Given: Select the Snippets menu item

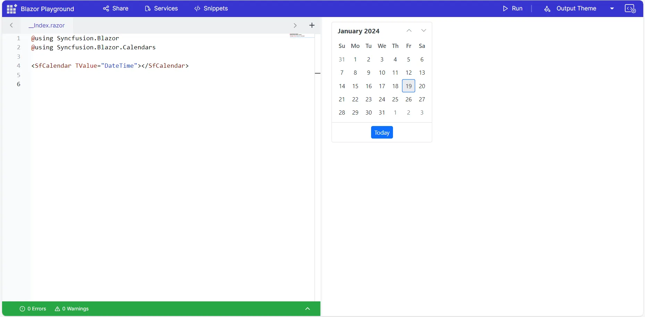Looking at the screenshot, I should point(215,8).
